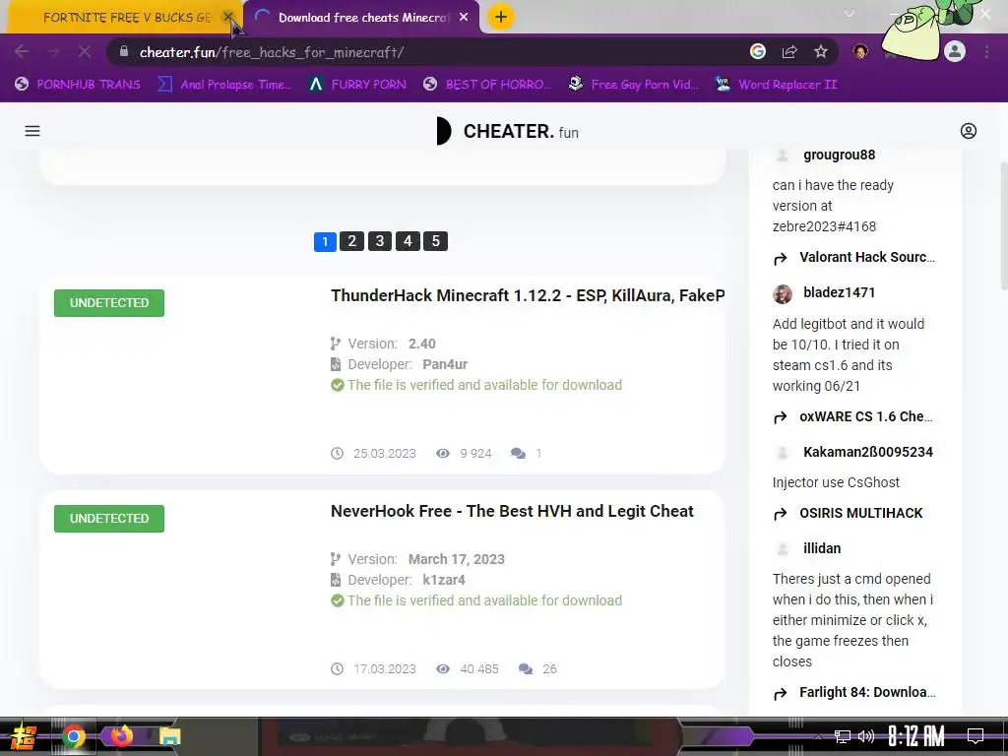1008x756 pixels.
Task: Open OSIRIS MULTIHACK comment link
Action: (x=860, y=513)
